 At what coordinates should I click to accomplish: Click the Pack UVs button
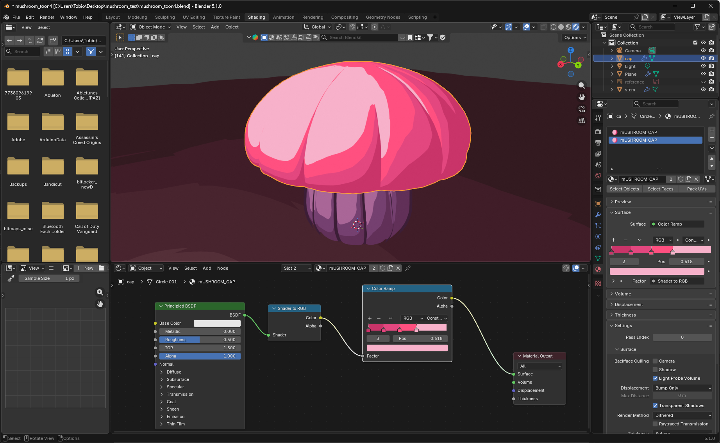697,189
